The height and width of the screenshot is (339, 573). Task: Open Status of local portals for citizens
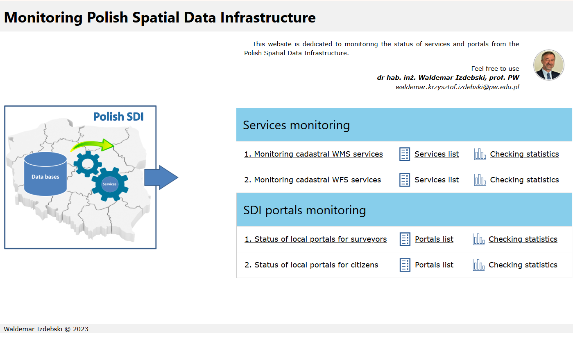coord(311,265)
